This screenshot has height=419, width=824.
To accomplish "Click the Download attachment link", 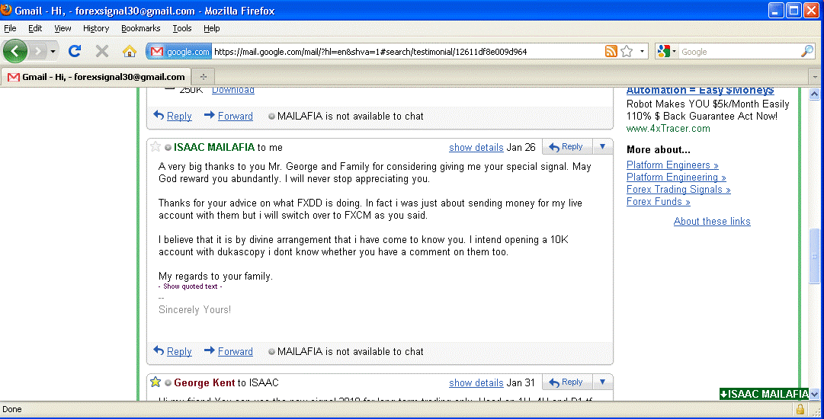I will coord(232,91).
